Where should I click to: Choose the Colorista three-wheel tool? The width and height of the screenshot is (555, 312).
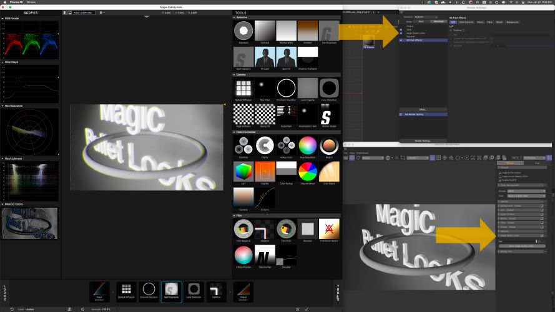pyautogui.click(x=243, y=145)
